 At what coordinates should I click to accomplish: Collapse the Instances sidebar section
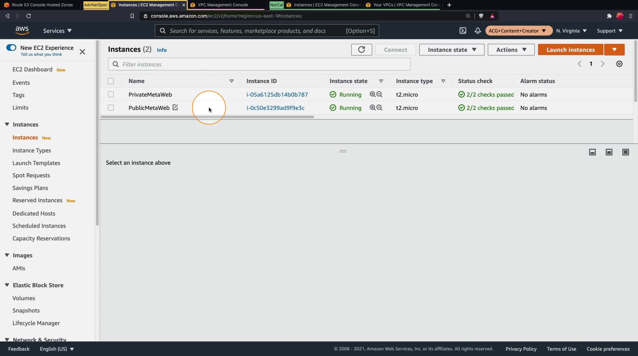tap(7, 124)
